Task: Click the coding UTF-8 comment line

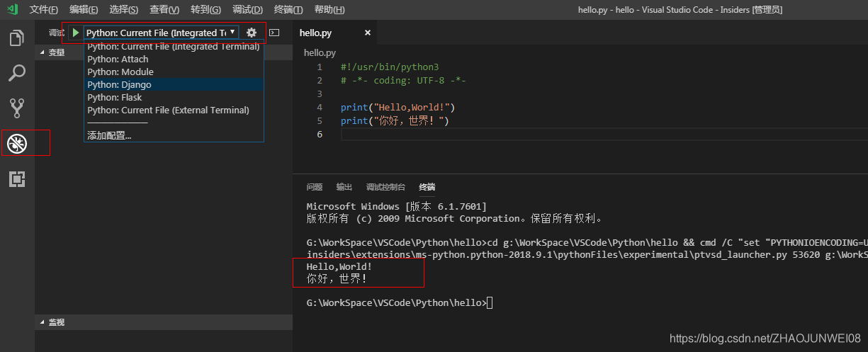Action: 403,81
